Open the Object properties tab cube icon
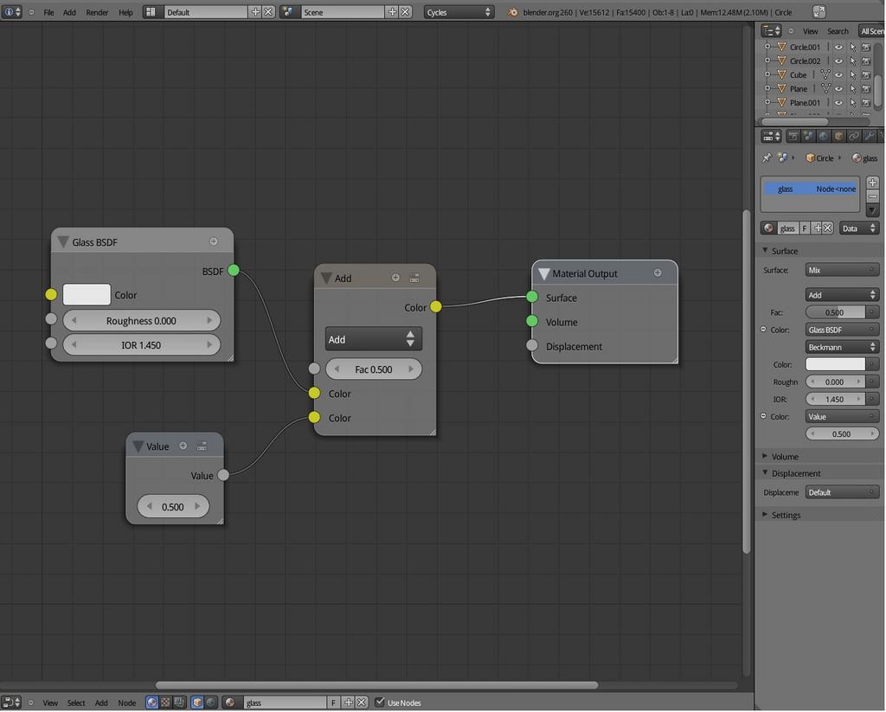 click(x=838, y=136)
